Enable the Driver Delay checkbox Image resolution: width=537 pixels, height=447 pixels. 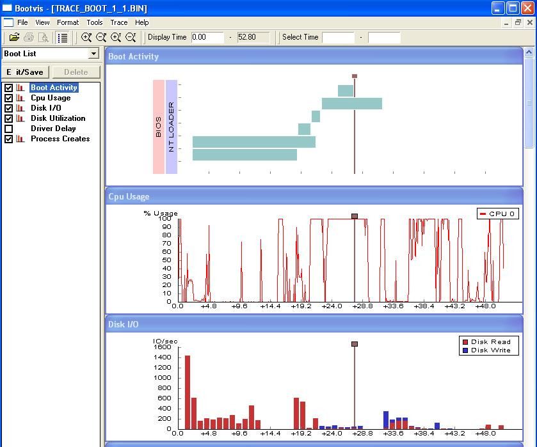click(x=8, y=129)
